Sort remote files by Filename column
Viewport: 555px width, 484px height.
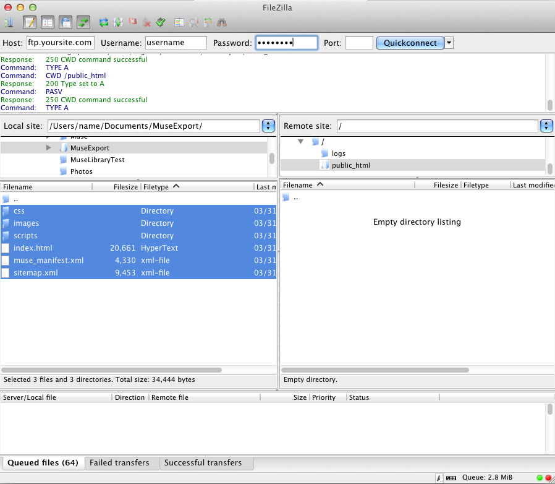347,185
